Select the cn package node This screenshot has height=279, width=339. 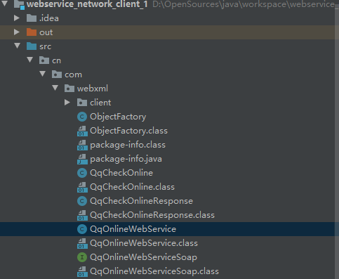pos(56,60)
